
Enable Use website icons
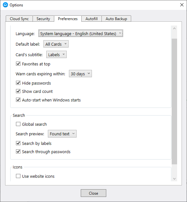pos(18,176)
